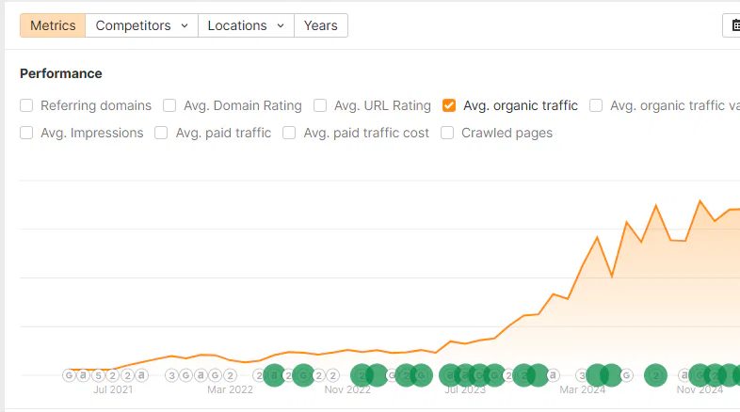Open the Locations dropdown menu
This screenshot has height=412, width=740.
246,25
